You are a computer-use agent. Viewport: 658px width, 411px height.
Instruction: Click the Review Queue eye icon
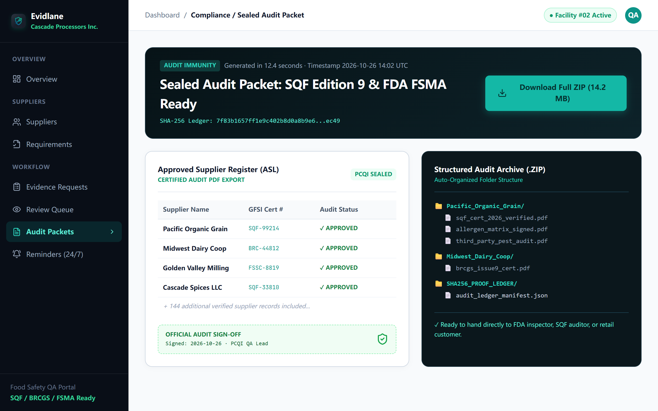point(17,210)
